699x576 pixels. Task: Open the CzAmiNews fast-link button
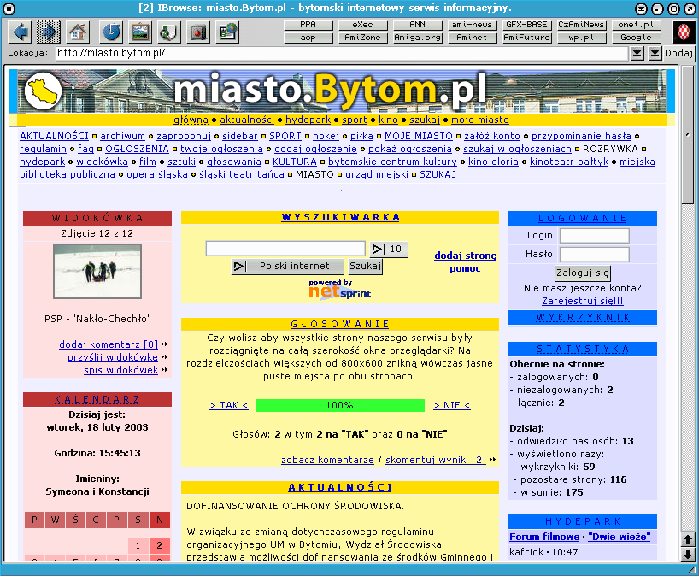581,25
